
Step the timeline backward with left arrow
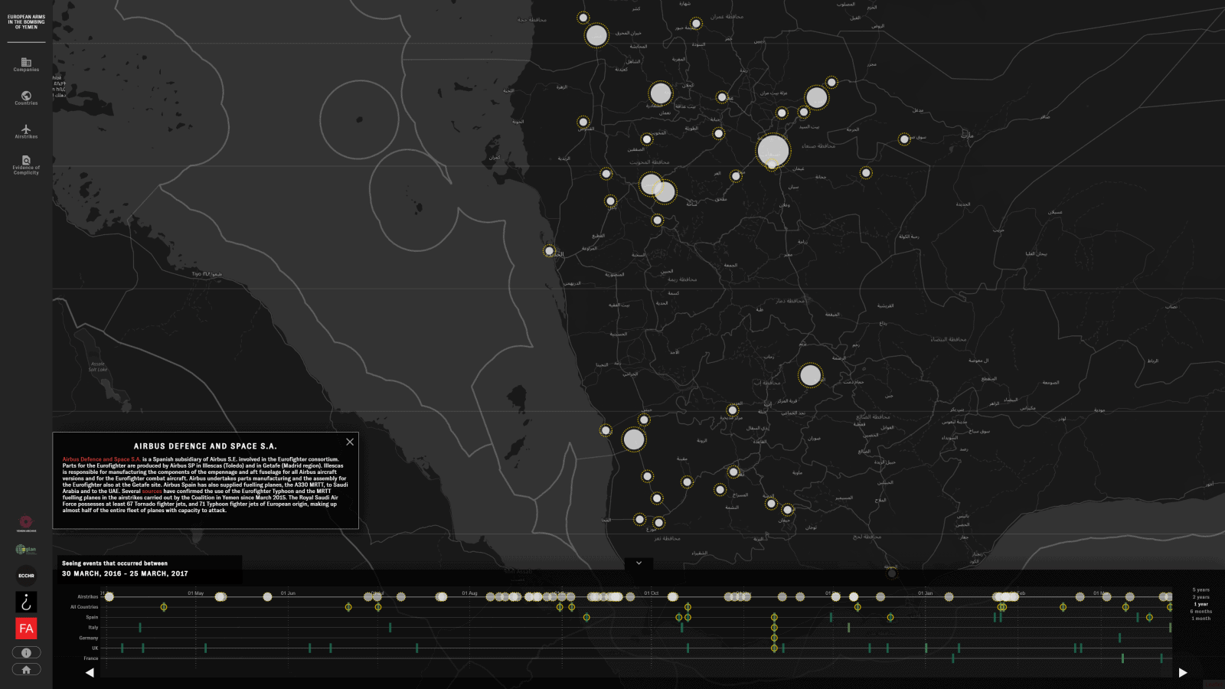tap(90, 673)
